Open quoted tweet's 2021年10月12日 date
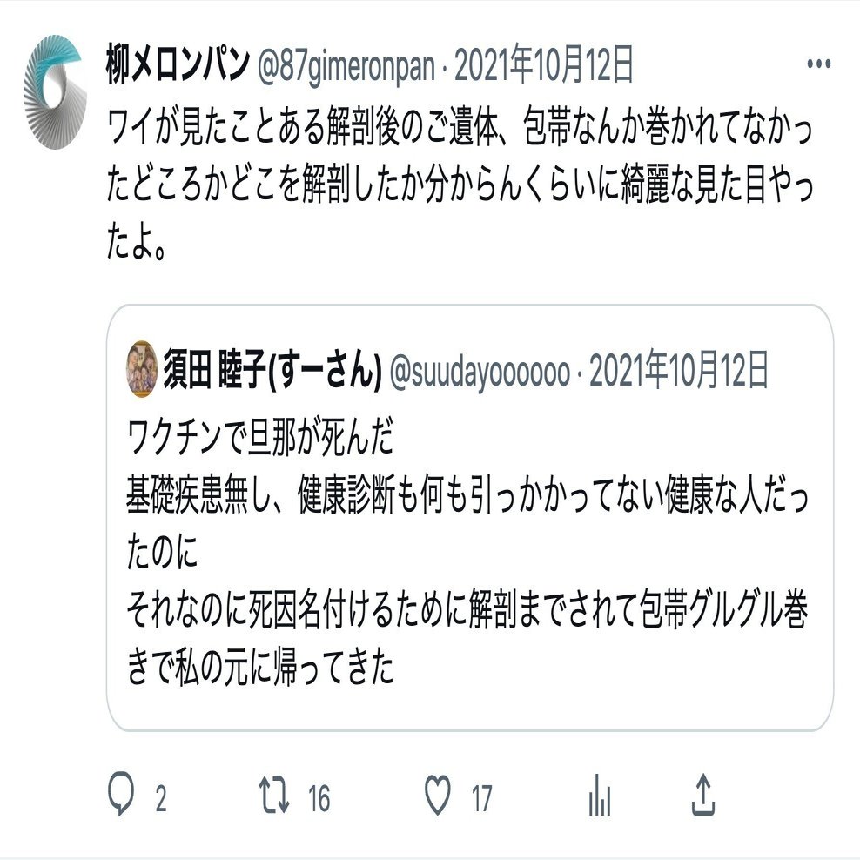Screen dimensions: 860x860 [678, 370]
